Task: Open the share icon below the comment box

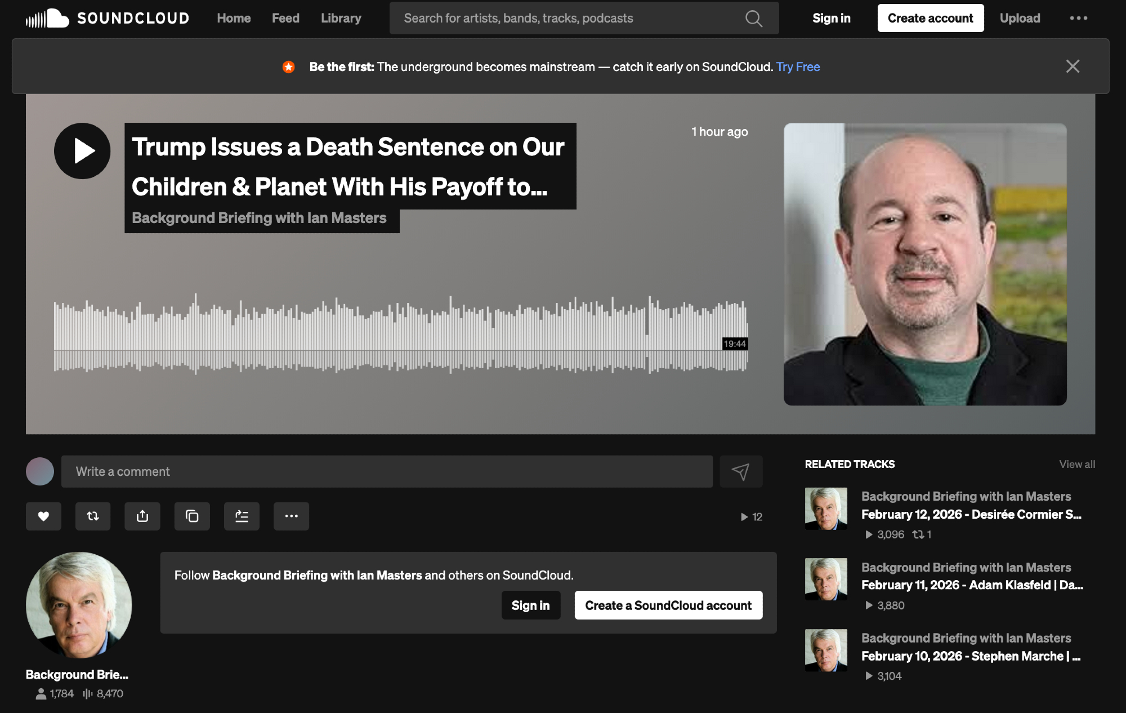Action: click(142, 516)
